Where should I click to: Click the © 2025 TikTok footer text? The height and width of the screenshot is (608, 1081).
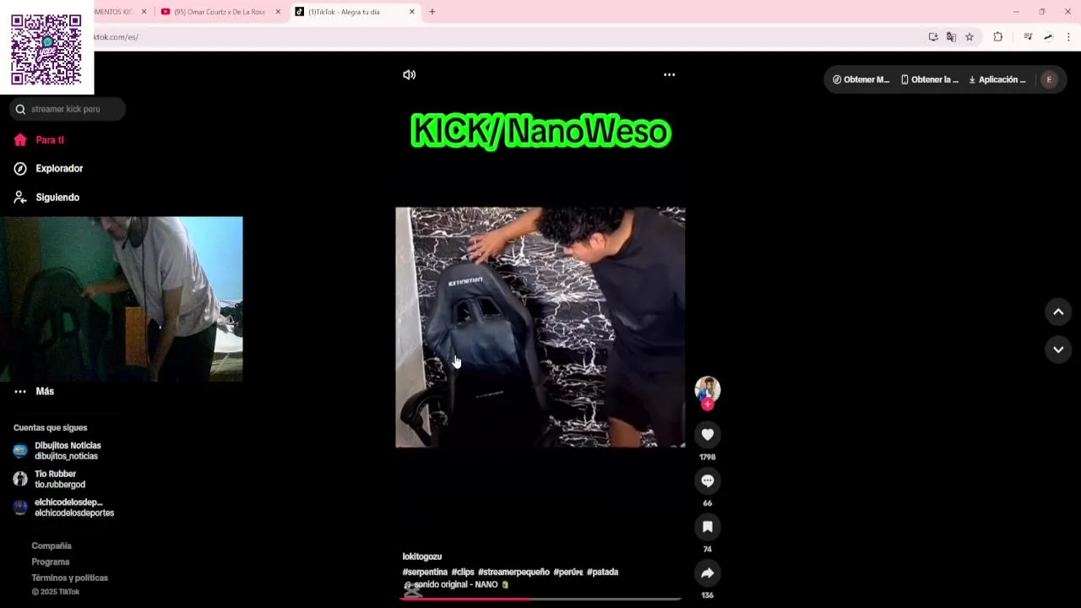pos(56,592)
